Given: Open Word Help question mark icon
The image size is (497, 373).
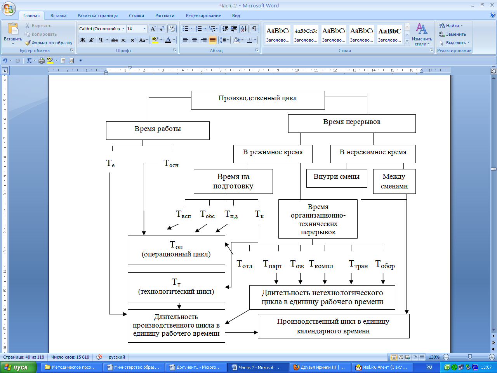Looking at the screenshot, I should pos(493,16).
